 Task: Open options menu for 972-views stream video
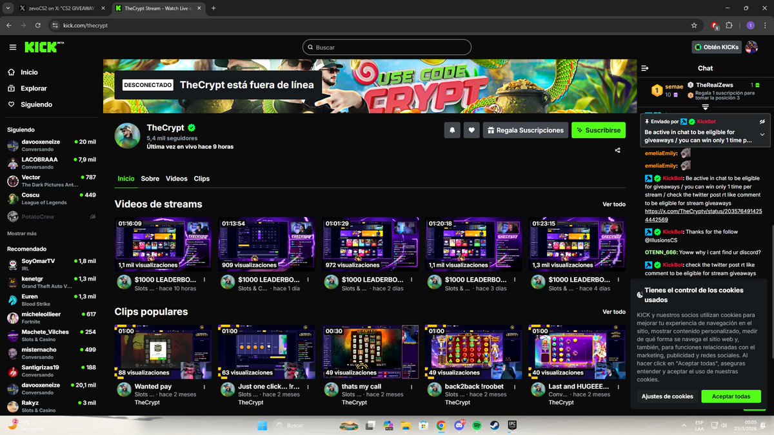click(x=412, y=280)
